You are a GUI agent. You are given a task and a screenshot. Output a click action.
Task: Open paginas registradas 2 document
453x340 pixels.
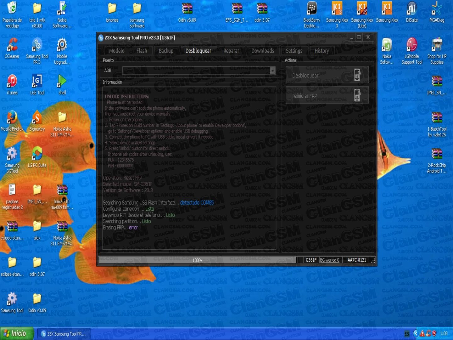click(12, 196)
